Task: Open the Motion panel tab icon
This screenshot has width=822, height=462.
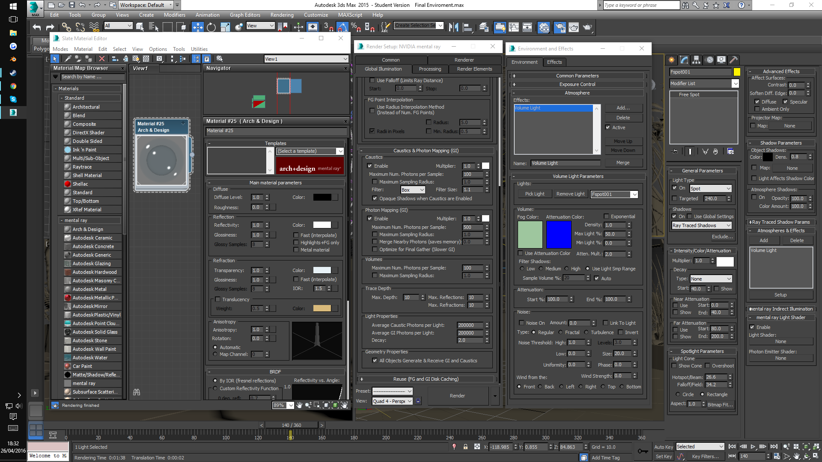Action: pyautogui.click(x=709, y=60)
